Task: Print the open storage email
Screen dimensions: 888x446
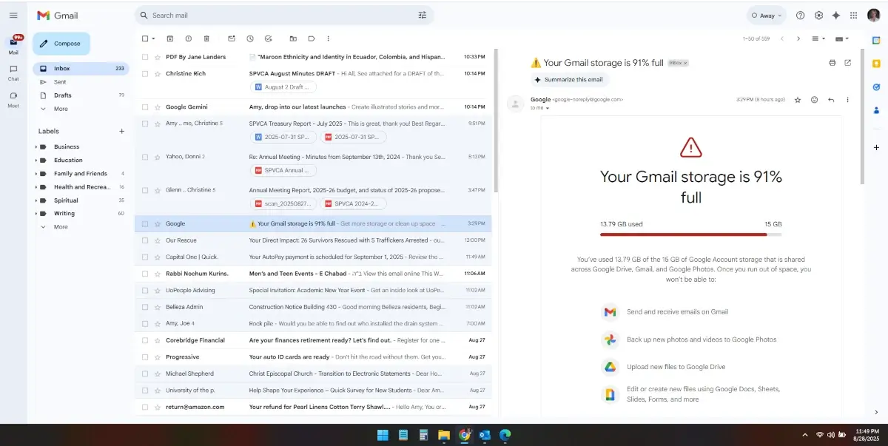Action: (x=832, y=63)
